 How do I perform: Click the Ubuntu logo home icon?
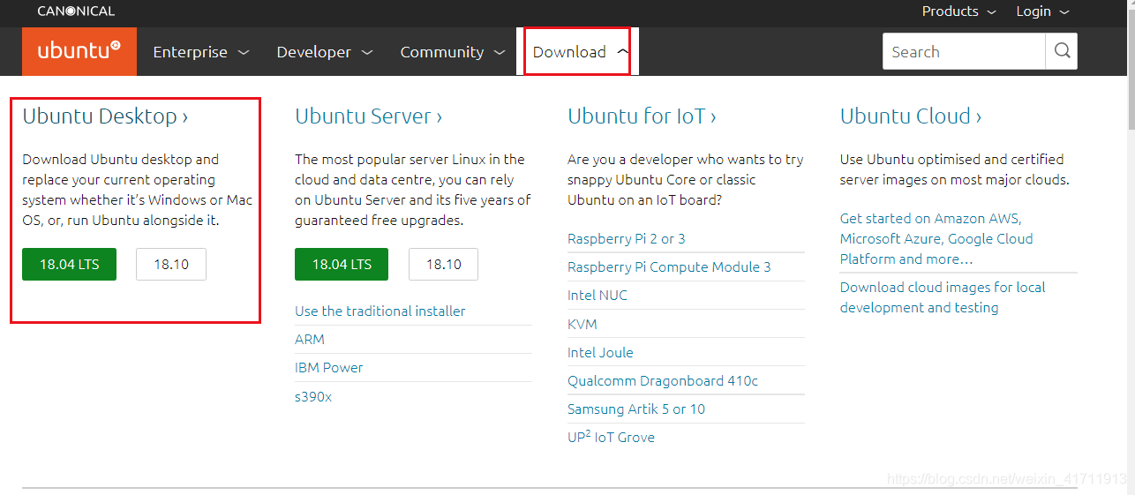pyautogui.click(x=79, y=51)
